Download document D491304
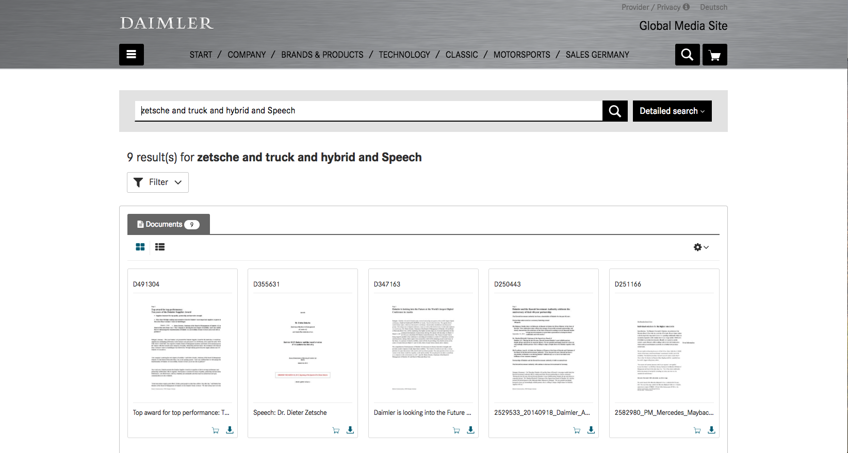Image resolution: width=848 pixels, height=453 pixels. click(x=230, y=430)
